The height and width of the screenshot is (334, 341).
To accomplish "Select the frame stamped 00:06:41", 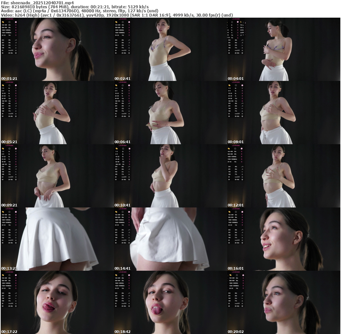I will coord(170,113).
